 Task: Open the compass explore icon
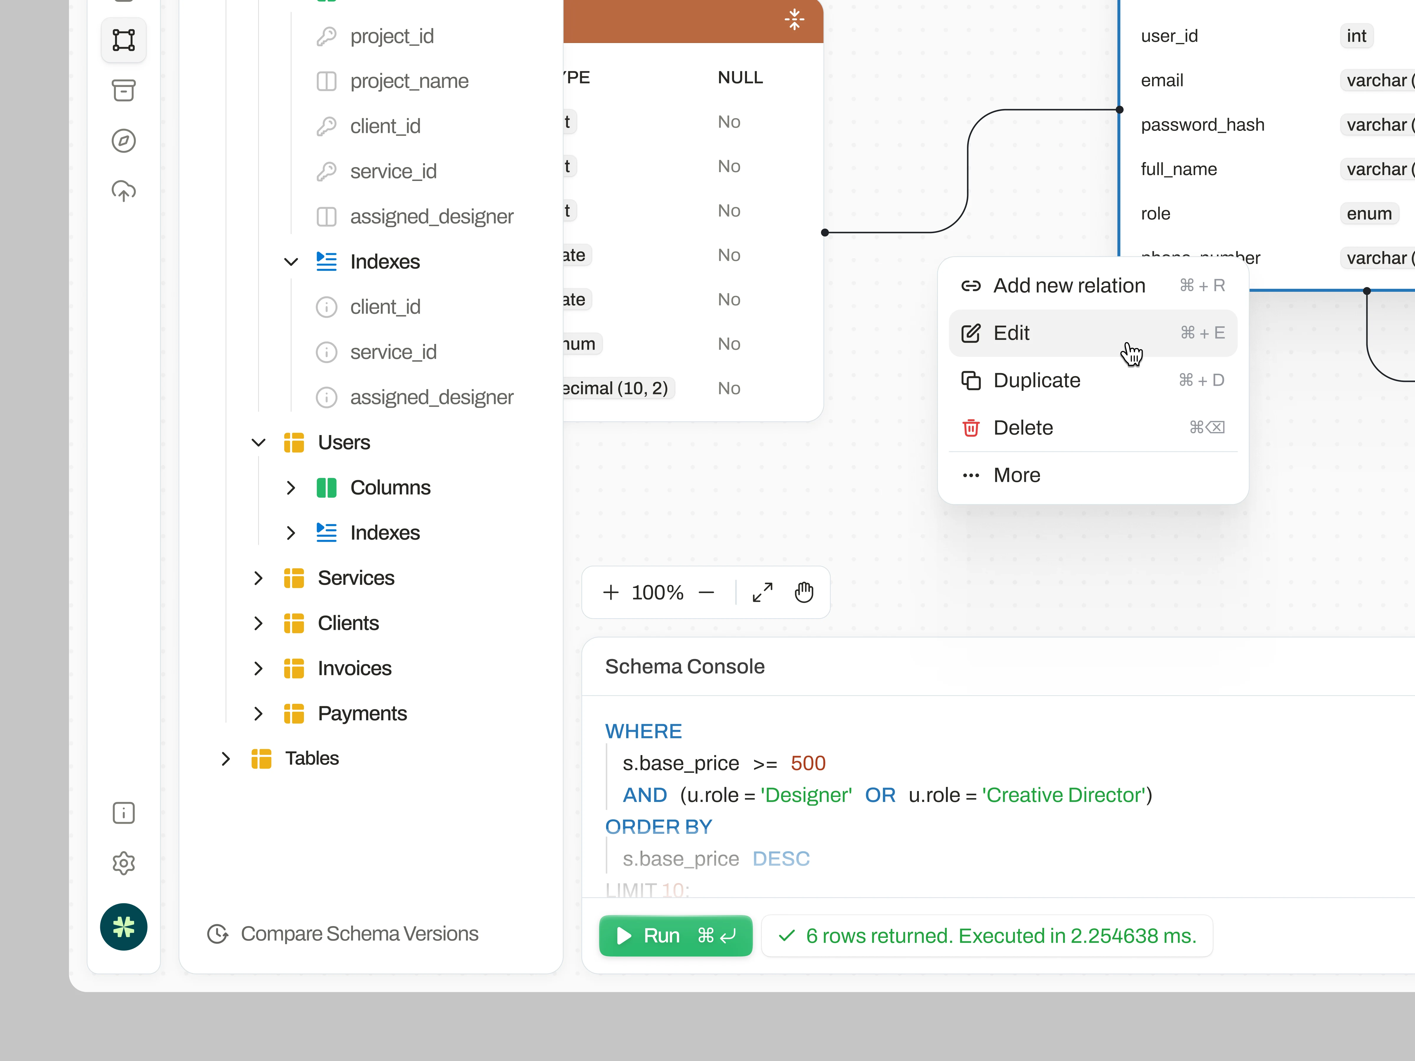click(x=124, y=141)
